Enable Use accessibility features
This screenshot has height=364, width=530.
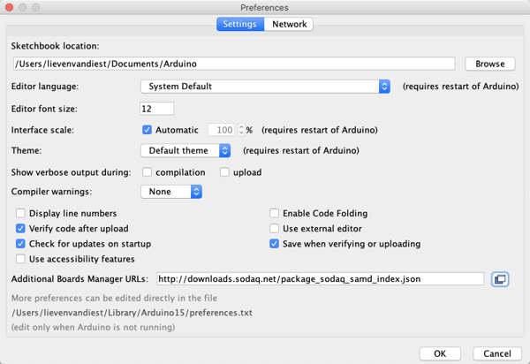click(20, 259)
